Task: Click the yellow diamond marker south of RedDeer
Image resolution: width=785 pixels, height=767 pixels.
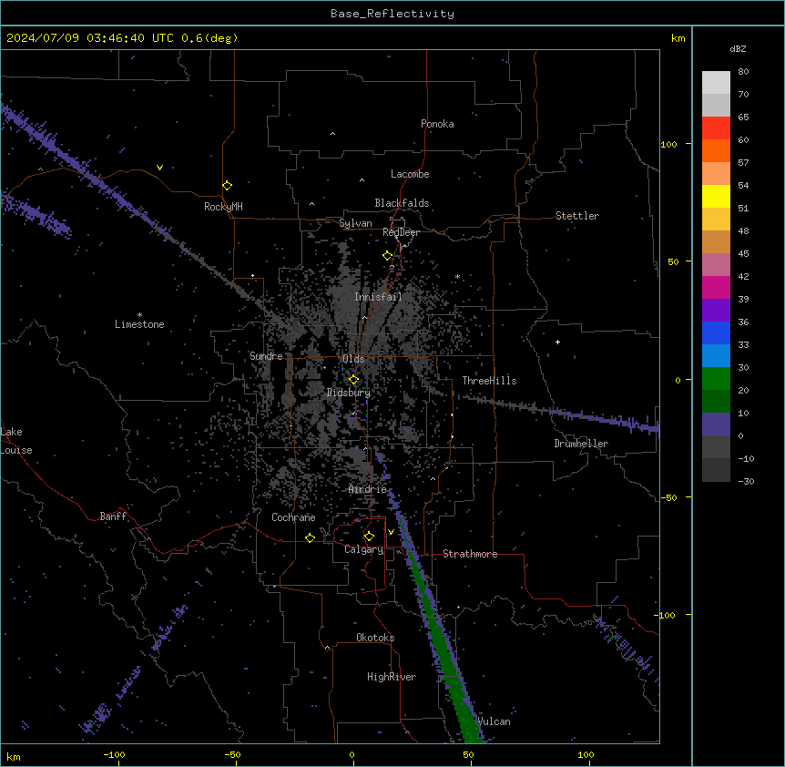Action: [387, 255]
